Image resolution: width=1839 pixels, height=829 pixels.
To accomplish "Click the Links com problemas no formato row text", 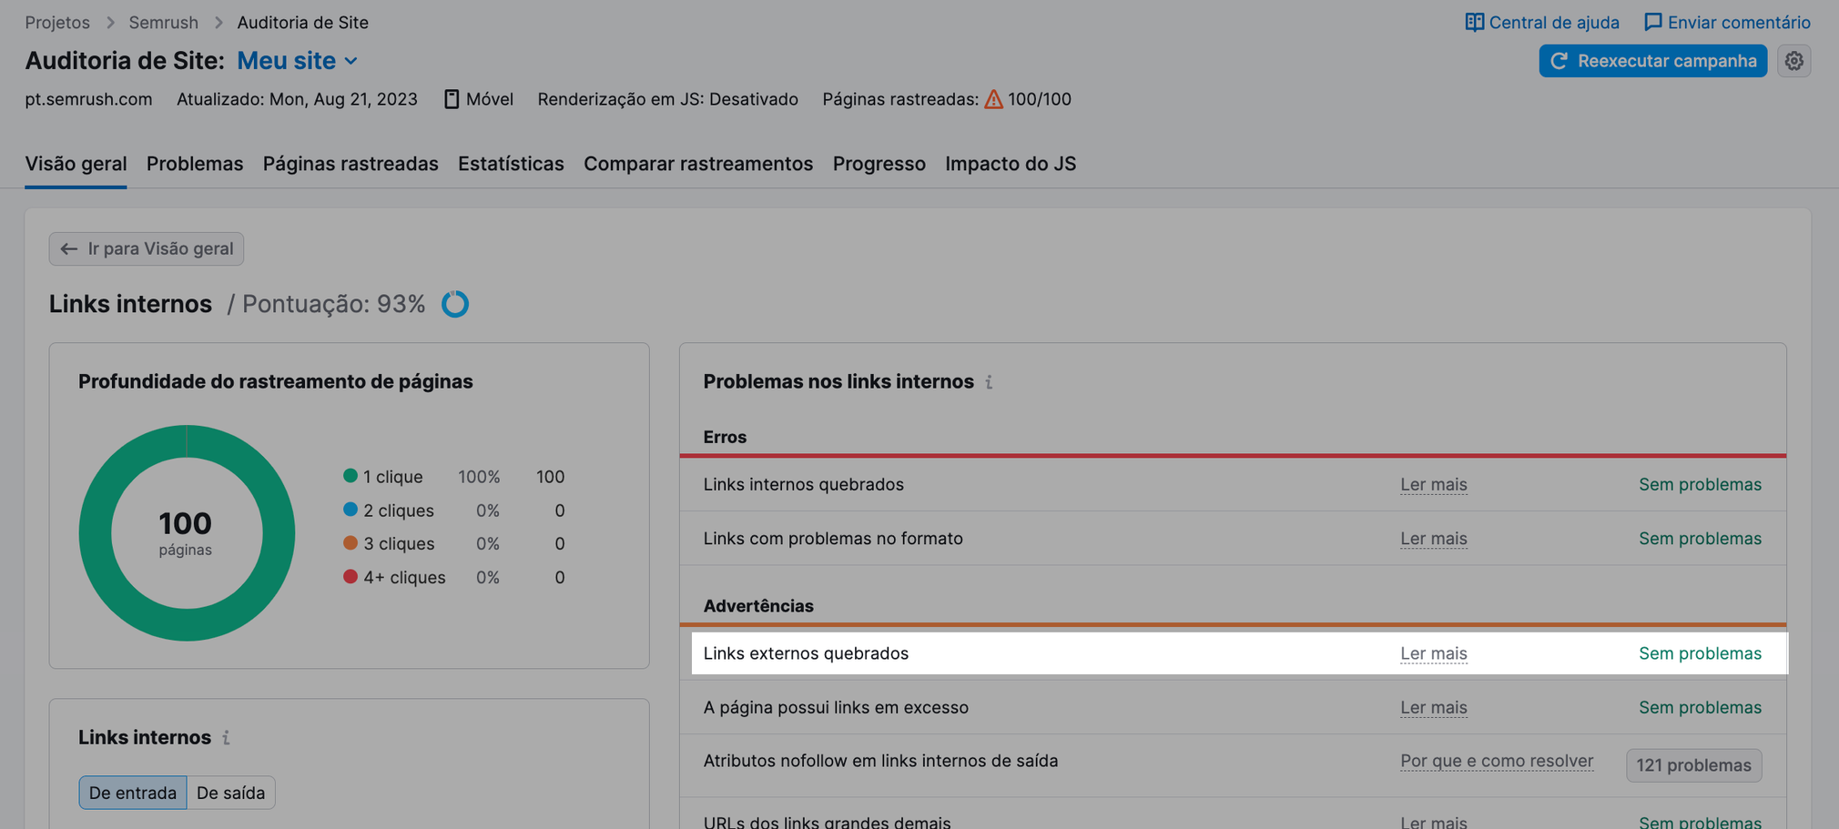I will pos(833,538).
